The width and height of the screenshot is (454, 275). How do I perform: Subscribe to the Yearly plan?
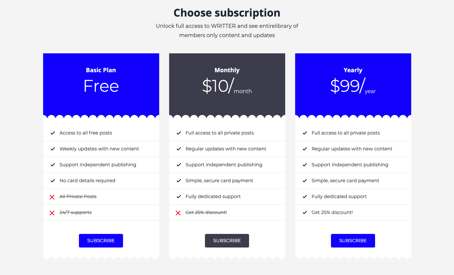[x=353, y=241]
